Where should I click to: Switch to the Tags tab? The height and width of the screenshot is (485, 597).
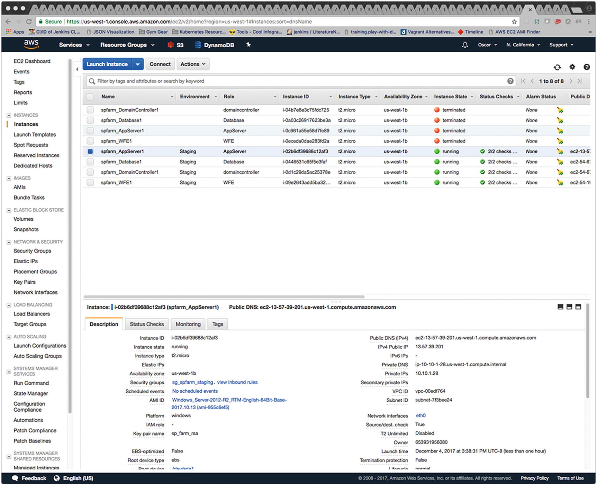click(218, 324)
